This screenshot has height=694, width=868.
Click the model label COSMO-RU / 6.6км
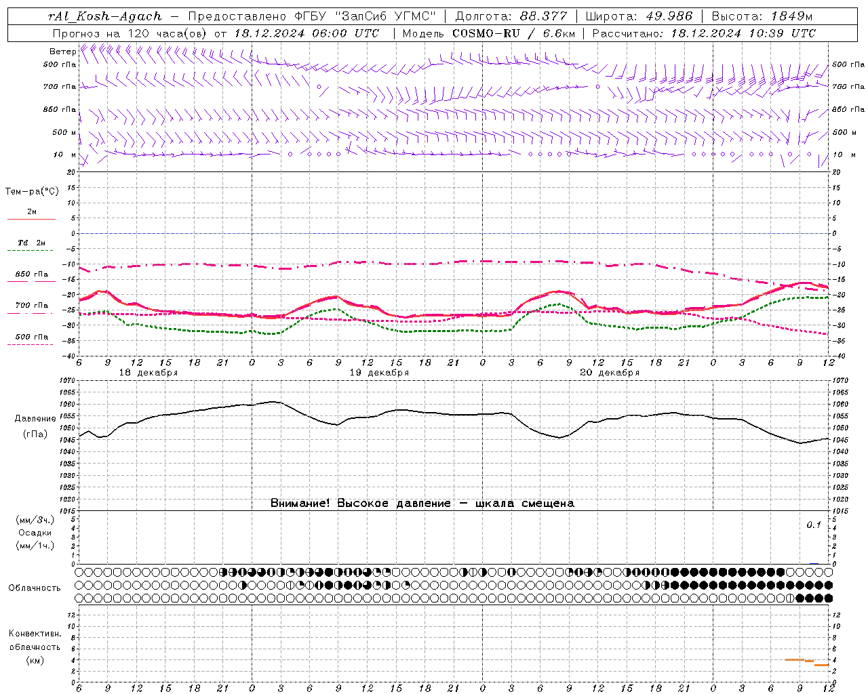point(514,33)
